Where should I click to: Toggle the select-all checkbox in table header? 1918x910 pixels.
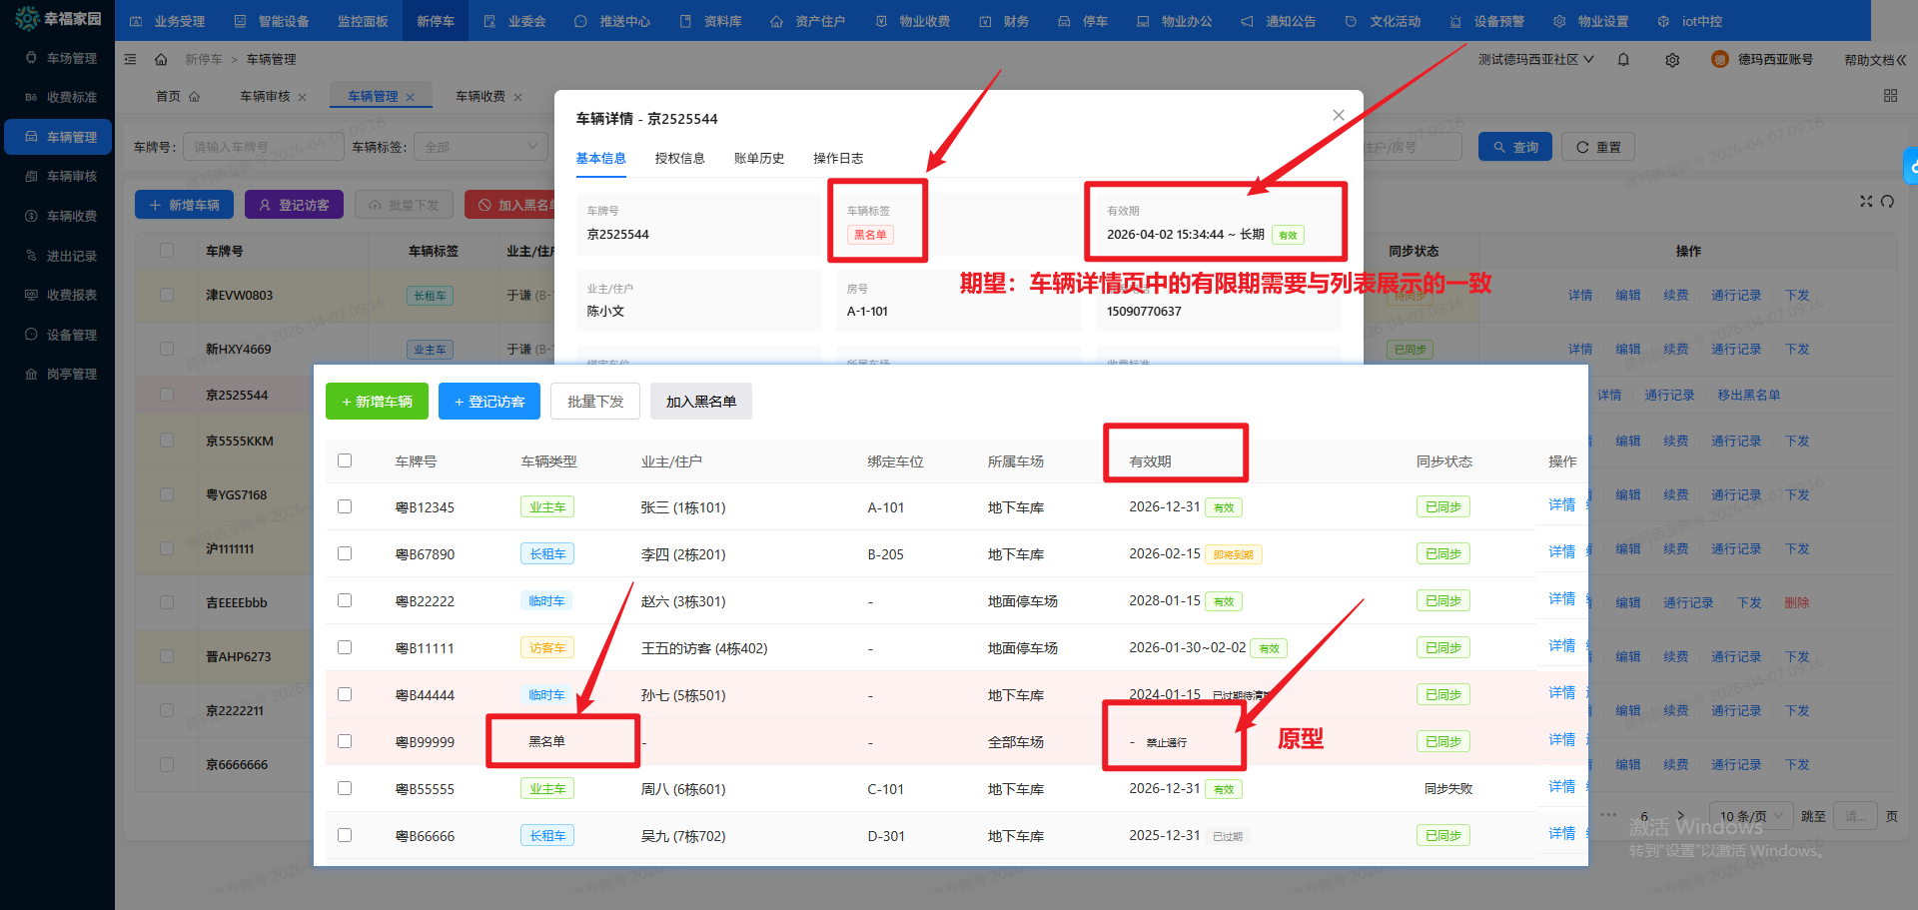click(x=167, y=252)
